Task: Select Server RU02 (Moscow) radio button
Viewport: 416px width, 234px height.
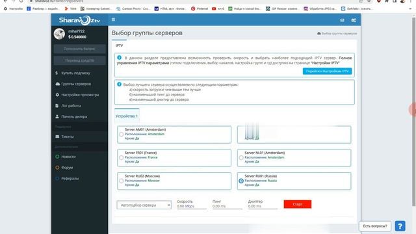Action: (122, 181)
